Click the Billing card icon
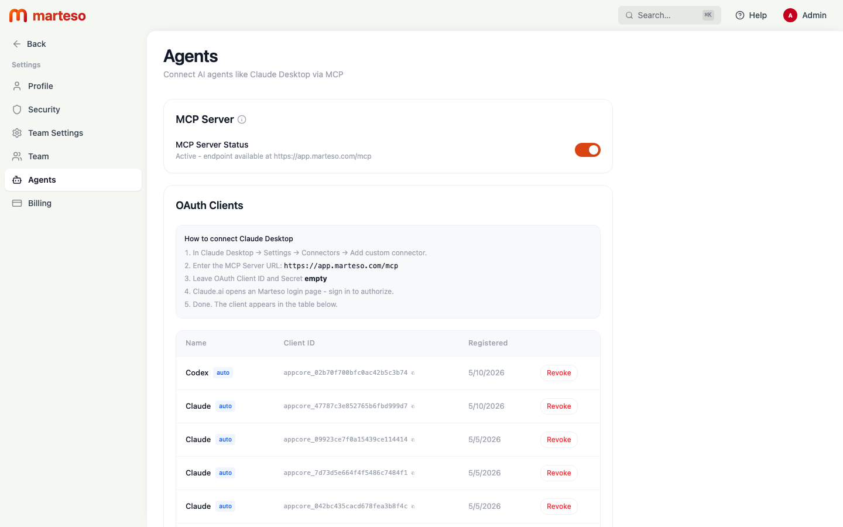The image size is (843, 527). (x=17, y=203)
